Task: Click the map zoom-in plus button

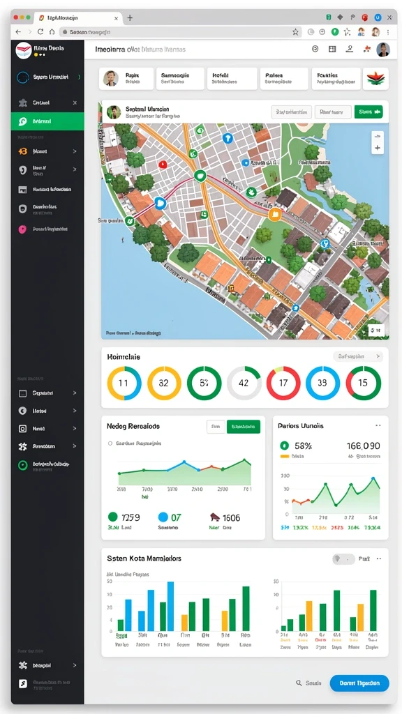Action: [x=378, y=148]
